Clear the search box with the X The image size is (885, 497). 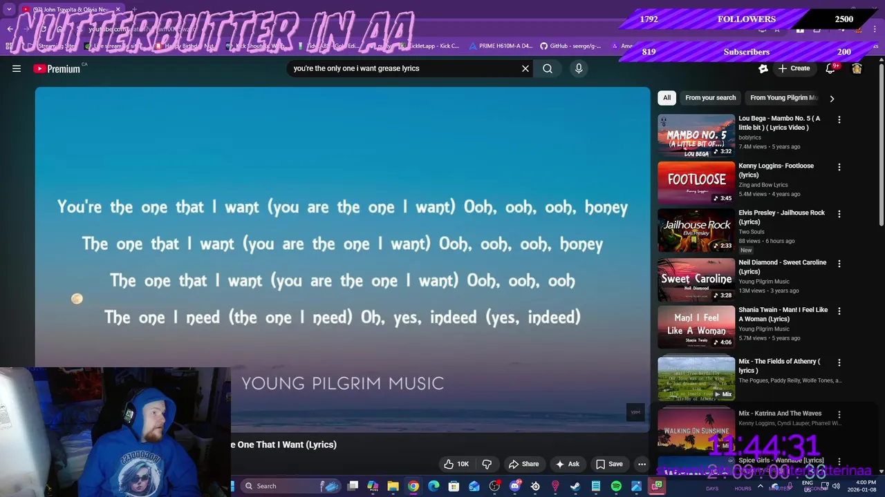pos(525,68)
